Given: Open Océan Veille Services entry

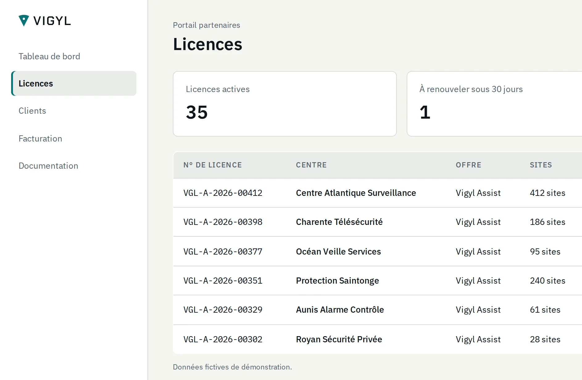Looking at the screenshot, I should (338, 251).
